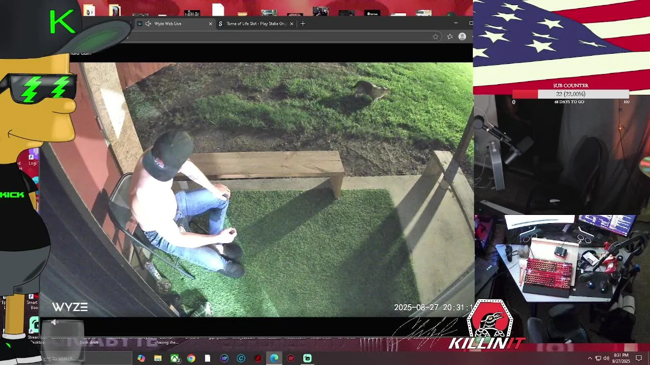Screen dimensions: 650x365
Task: Open the Xbox app from the taskbar
Action: 175,358
